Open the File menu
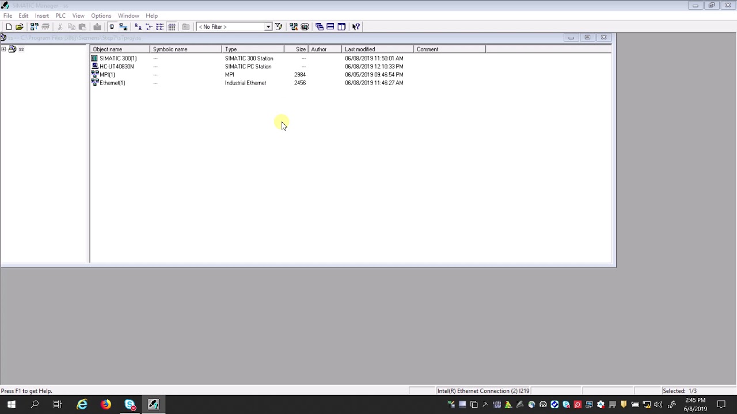Viewport: 737px width, 414px height. (7, 16)
